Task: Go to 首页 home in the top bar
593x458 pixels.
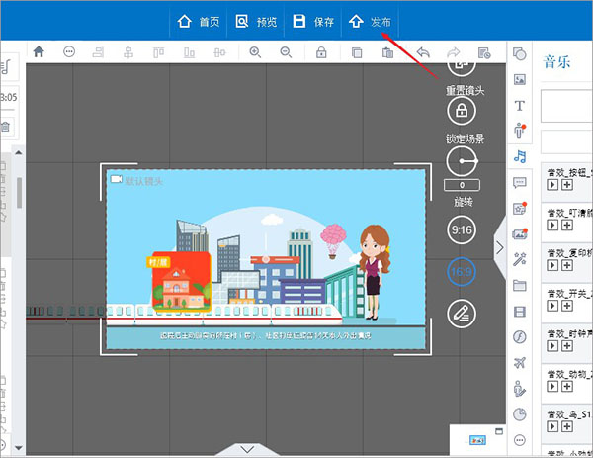Action: 199,22
